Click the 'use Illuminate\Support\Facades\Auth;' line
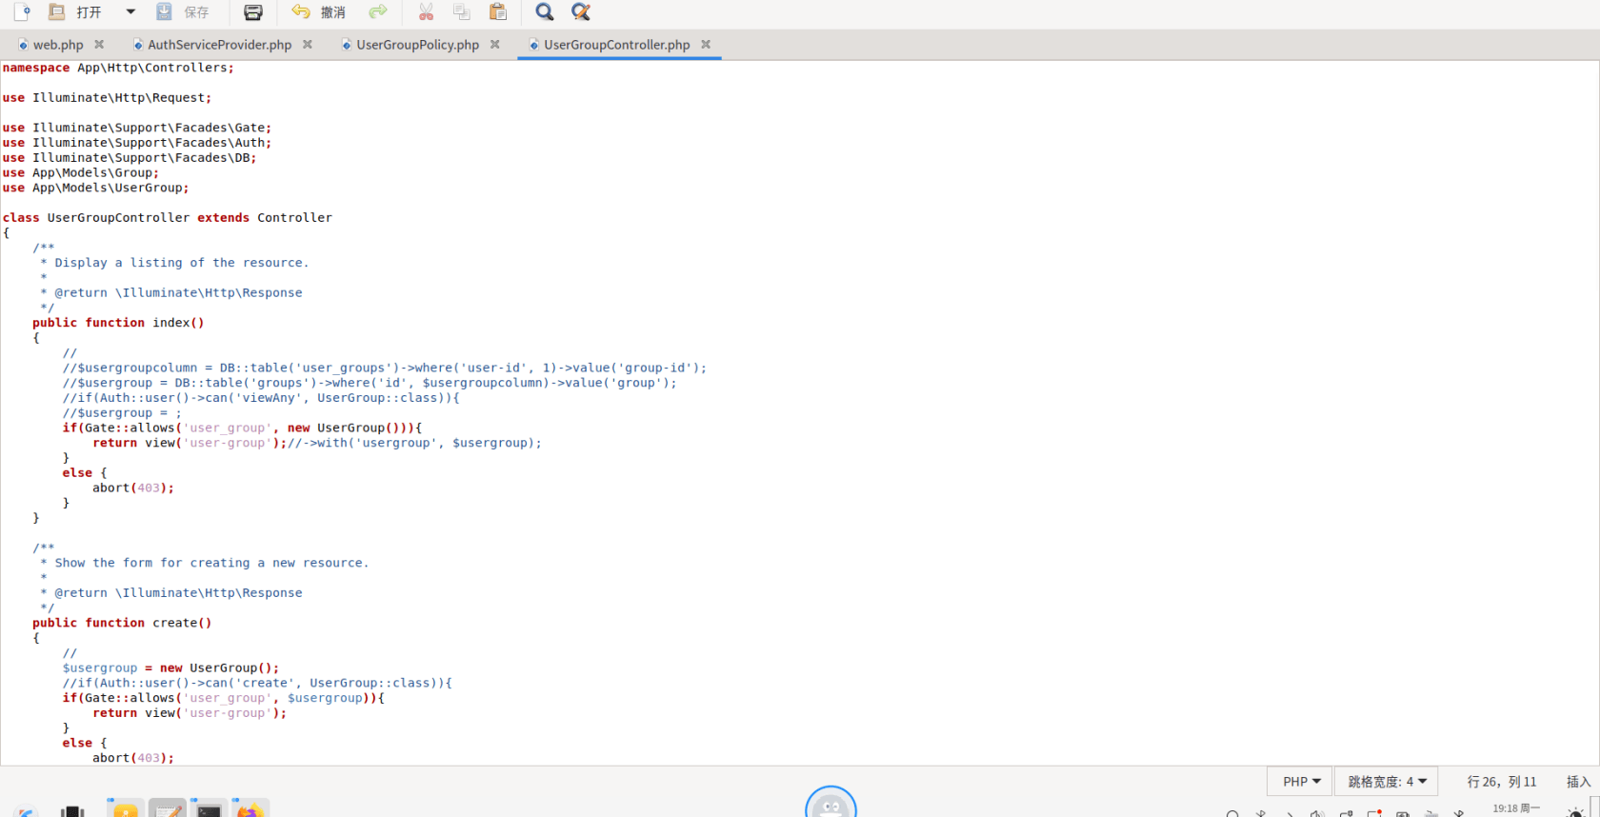Screen dimensions: 1600x817 point(137,143)
